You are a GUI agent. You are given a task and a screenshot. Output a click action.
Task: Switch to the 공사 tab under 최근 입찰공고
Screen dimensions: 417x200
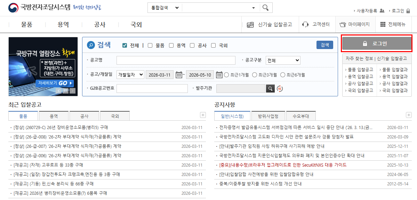84,116
